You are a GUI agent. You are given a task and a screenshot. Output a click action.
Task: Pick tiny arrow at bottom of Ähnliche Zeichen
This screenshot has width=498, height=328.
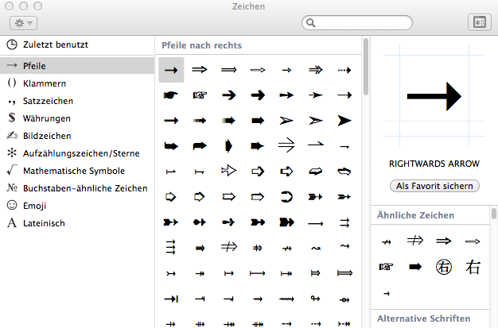tap(387, 294)
